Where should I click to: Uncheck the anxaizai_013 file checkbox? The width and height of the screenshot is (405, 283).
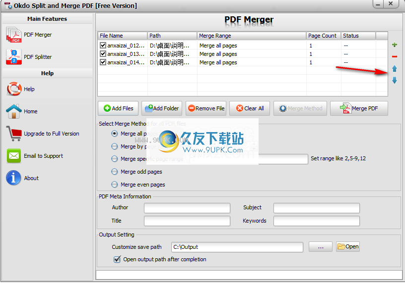[x=103, y=54]
